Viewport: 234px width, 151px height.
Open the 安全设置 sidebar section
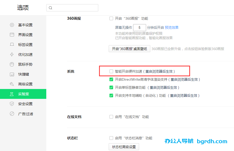click(x=23, y=104)
